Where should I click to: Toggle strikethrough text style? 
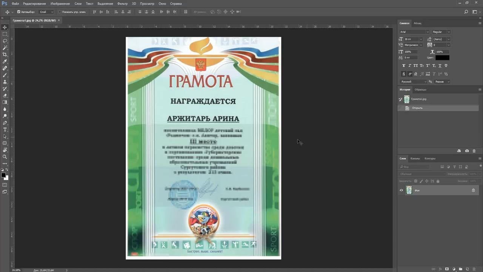coord(446,66)
